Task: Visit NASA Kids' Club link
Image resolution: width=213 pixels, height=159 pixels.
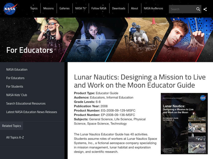Action: coord(17,95)
